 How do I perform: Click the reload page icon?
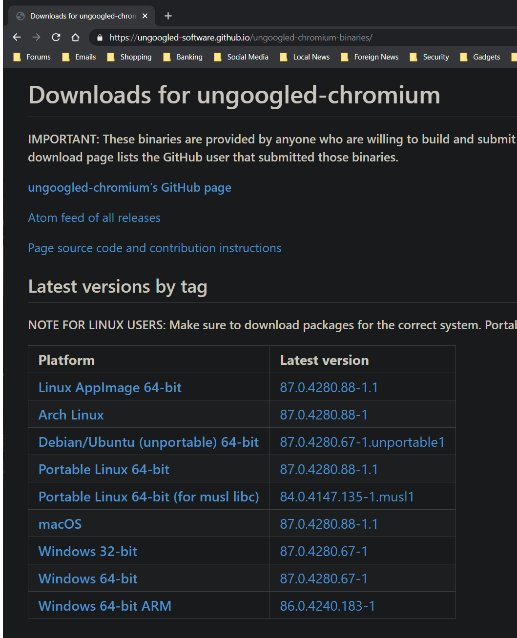click(56, 38)
